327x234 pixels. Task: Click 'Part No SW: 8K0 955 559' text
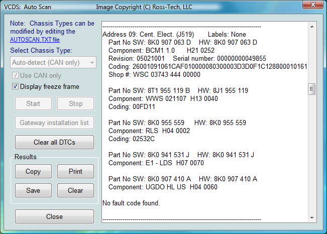click(146, 123)
